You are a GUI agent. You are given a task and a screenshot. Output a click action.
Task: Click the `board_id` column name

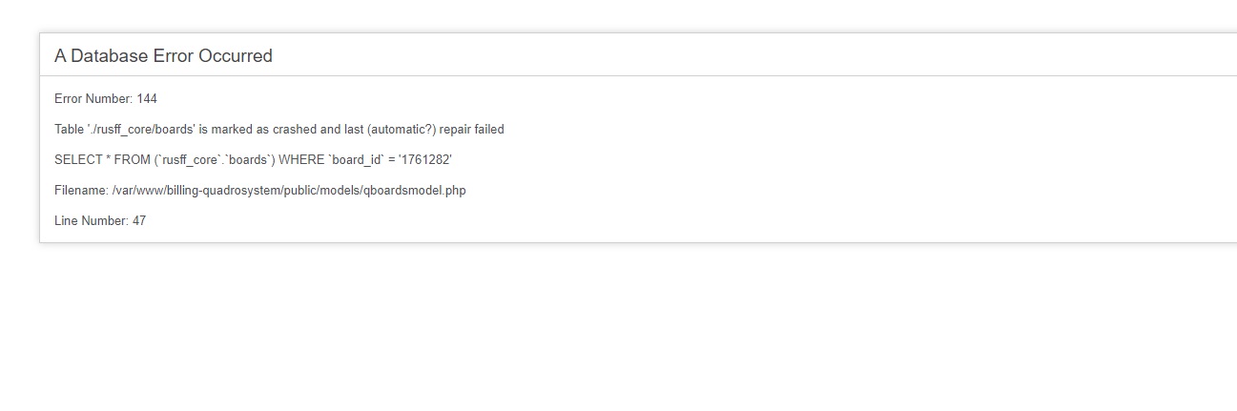pyautogui.click(x=355, y=160)
